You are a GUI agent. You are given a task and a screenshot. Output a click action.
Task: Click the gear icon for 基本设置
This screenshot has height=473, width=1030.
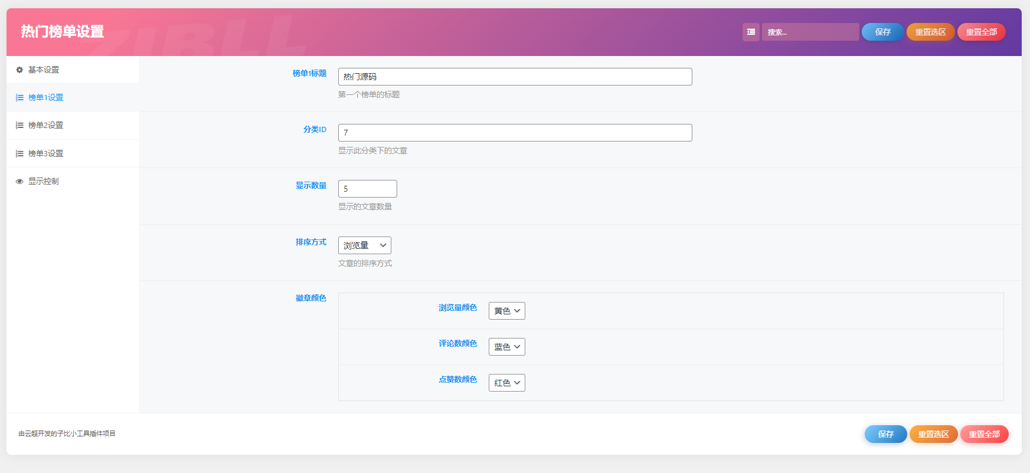tap(19, 70)
